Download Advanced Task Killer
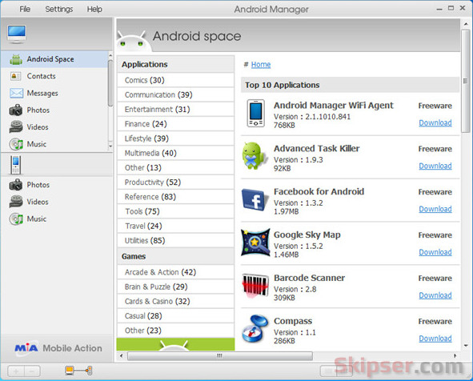The image size is (473, 381). tap(435, 166)
